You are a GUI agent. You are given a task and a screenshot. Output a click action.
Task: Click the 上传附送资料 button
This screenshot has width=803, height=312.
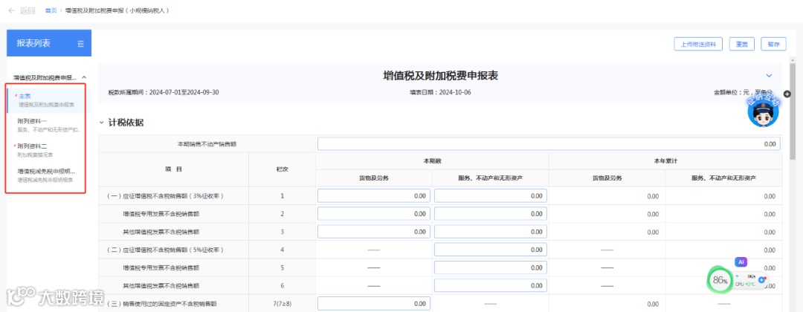(x=698, y=44)
